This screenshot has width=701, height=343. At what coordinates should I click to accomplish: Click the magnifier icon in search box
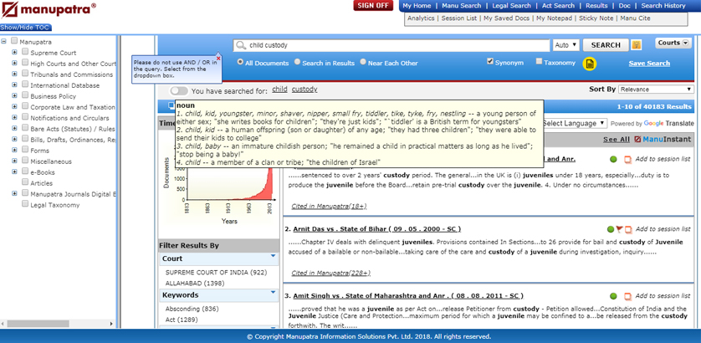coord(241,45)
